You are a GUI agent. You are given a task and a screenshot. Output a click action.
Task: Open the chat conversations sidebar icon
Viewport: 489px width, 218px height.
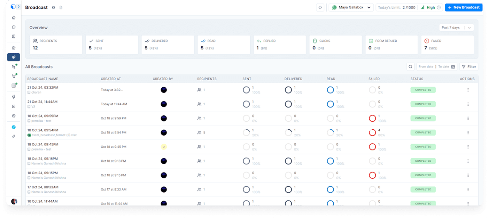[14, 27]
